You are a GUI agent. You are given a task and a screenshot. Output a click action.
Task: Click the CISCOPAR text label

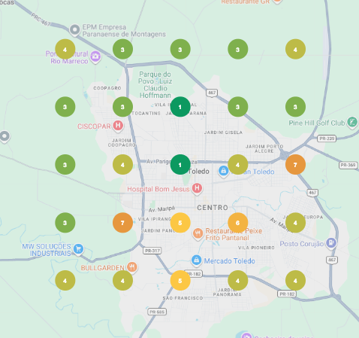(x=94, y=126)
